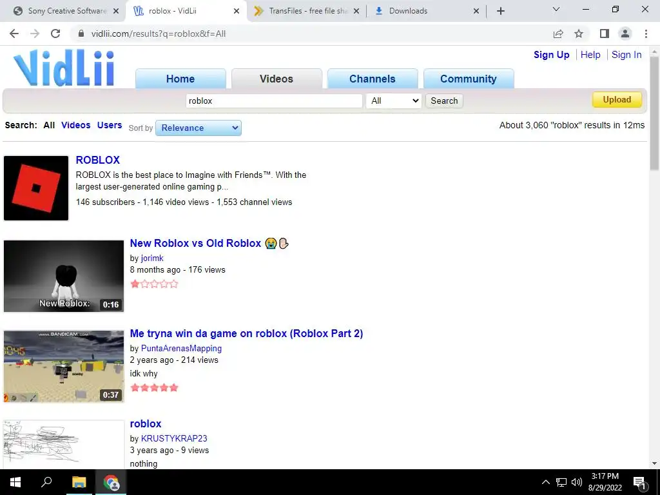Visit KRUSTYKRAP23's channel
This screenshot has width=660, height=495.
(x=174, y=438)
